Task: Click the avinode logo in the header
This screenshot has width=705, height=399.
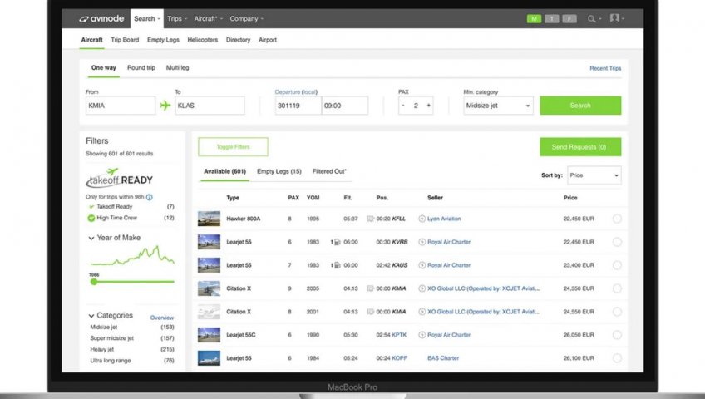Action: pyautogui.click(x=103, y=18)
